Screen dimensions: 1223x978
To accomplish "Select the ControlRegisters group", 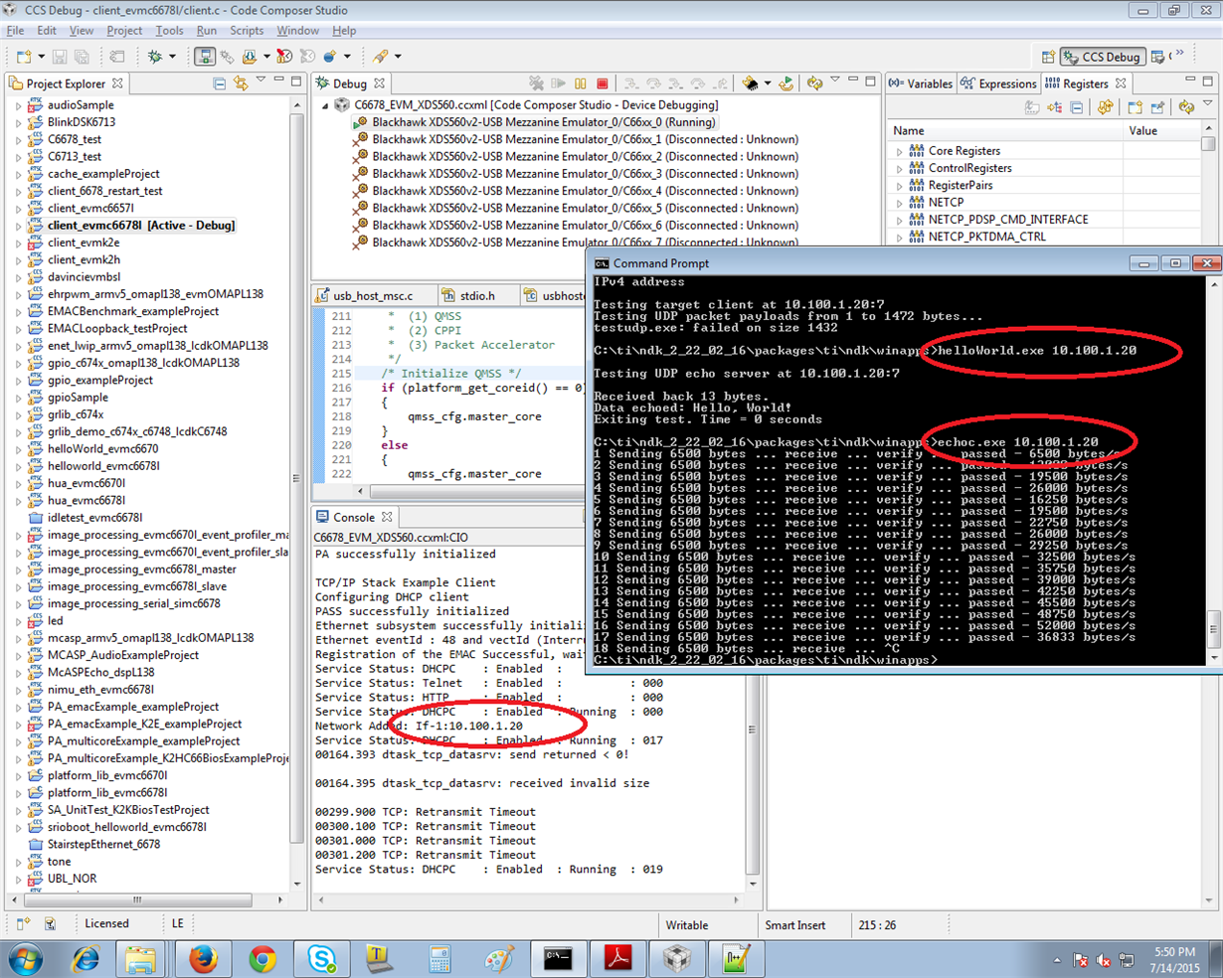I will pos(969,169).
